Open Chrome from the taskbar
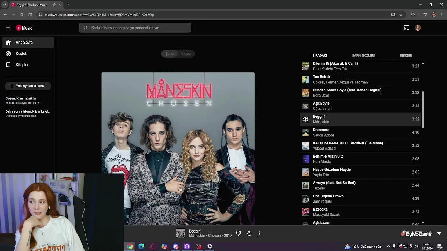 point(130,246)
